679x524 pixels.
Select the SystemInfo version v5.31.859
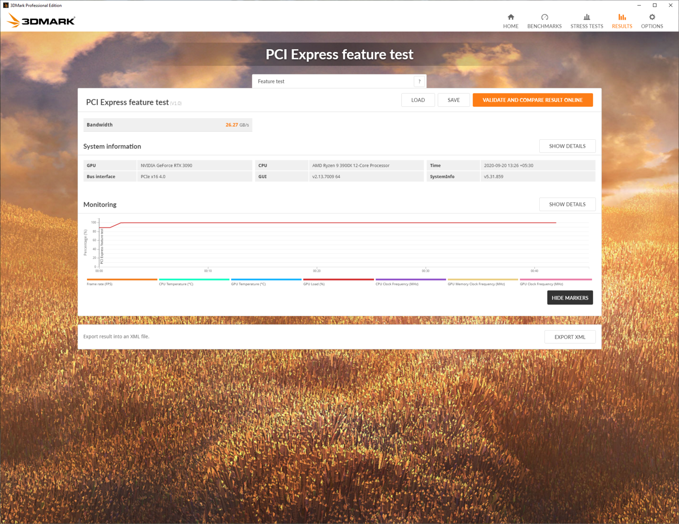493,177
